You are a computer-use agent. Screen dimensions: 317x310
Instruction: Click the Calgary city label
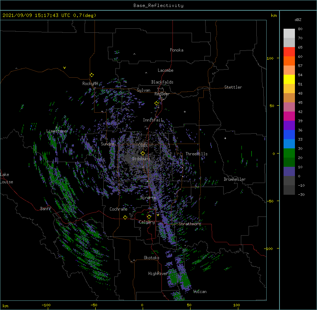point(147,222)
